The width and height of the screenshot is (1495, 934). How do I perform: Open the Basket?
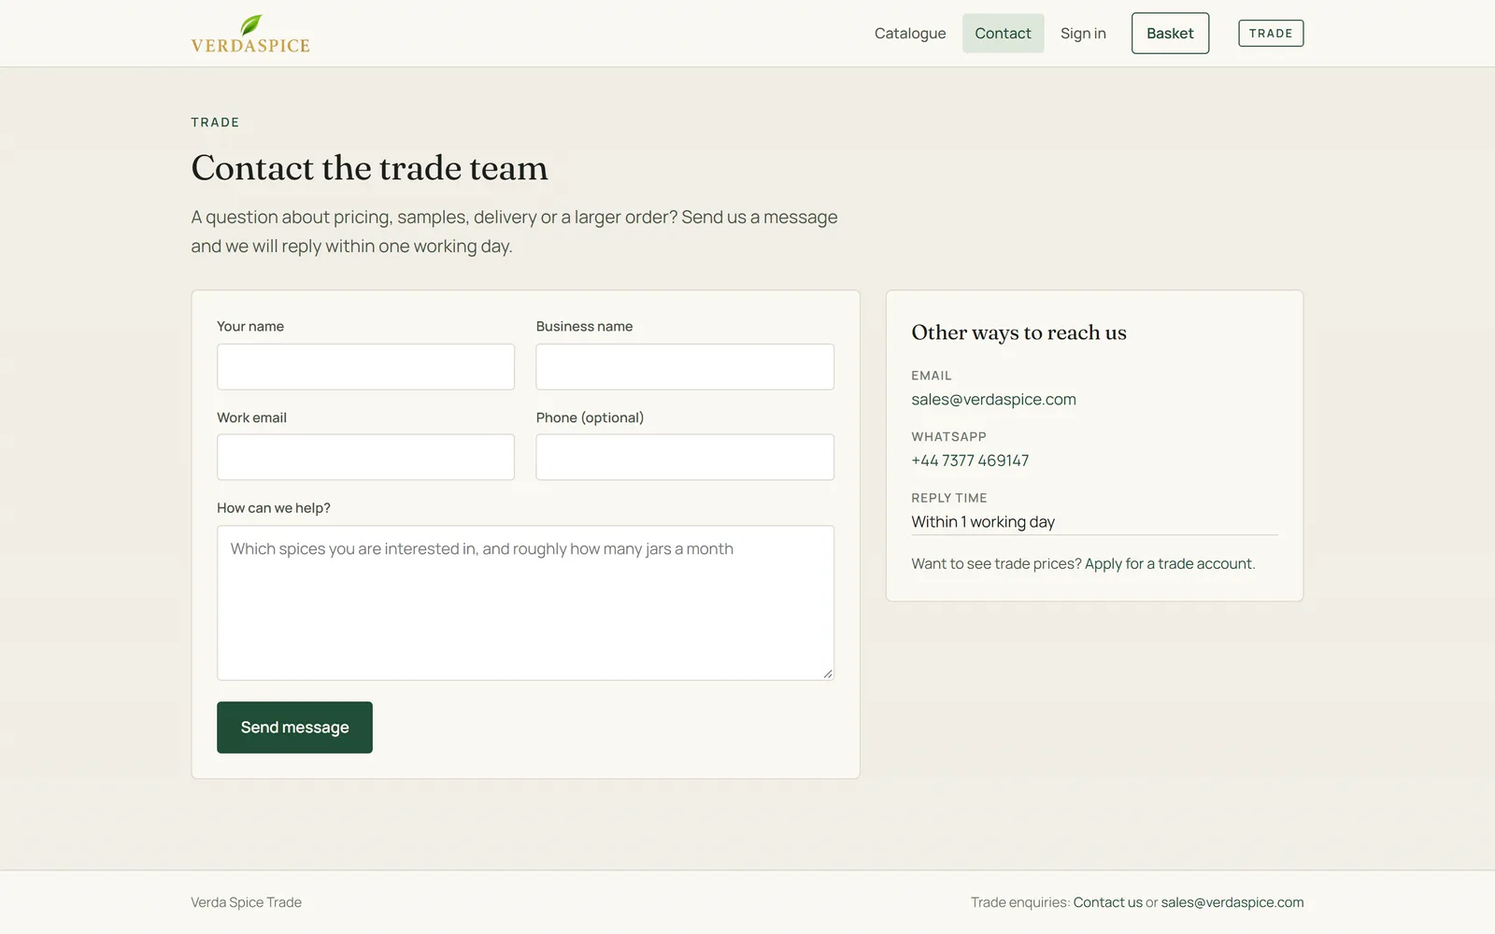(x=1170, y=34)
